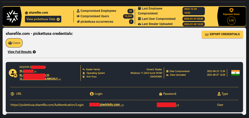Click the Anti Virus shield icon
The height and width of the screenshot is (118, 249).
84,77
